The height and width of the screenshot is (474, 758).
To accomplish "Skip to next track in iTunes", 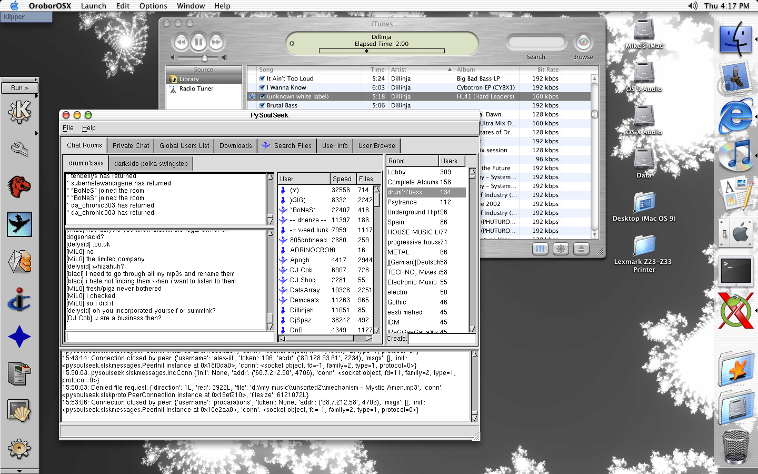I will click(216, 42).
